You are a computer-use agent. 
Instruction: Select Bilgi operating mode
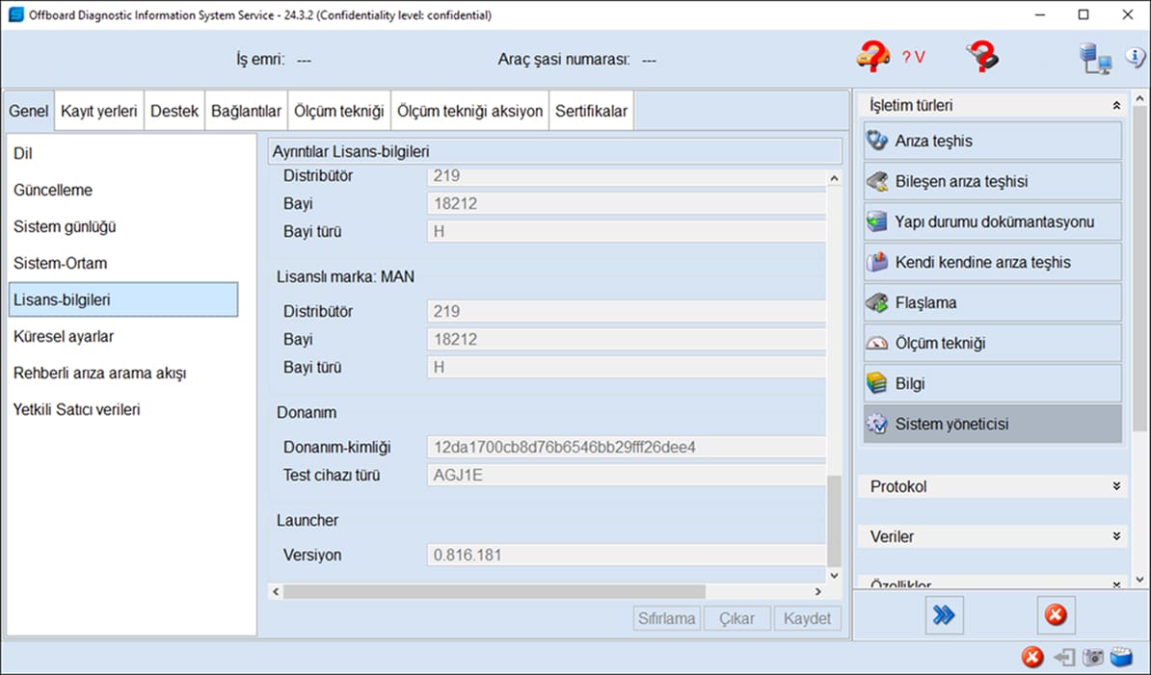pyautogui.click(x=993, y=383)
